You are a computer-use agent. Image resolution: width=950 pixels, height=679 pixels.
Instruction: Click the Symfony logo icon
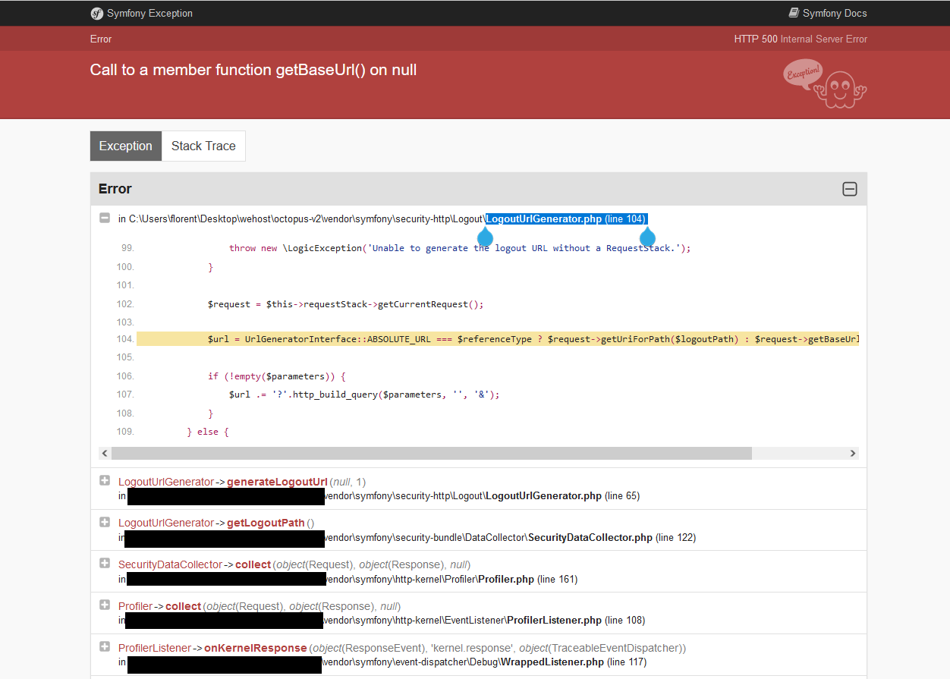click(x=97, y=13)
